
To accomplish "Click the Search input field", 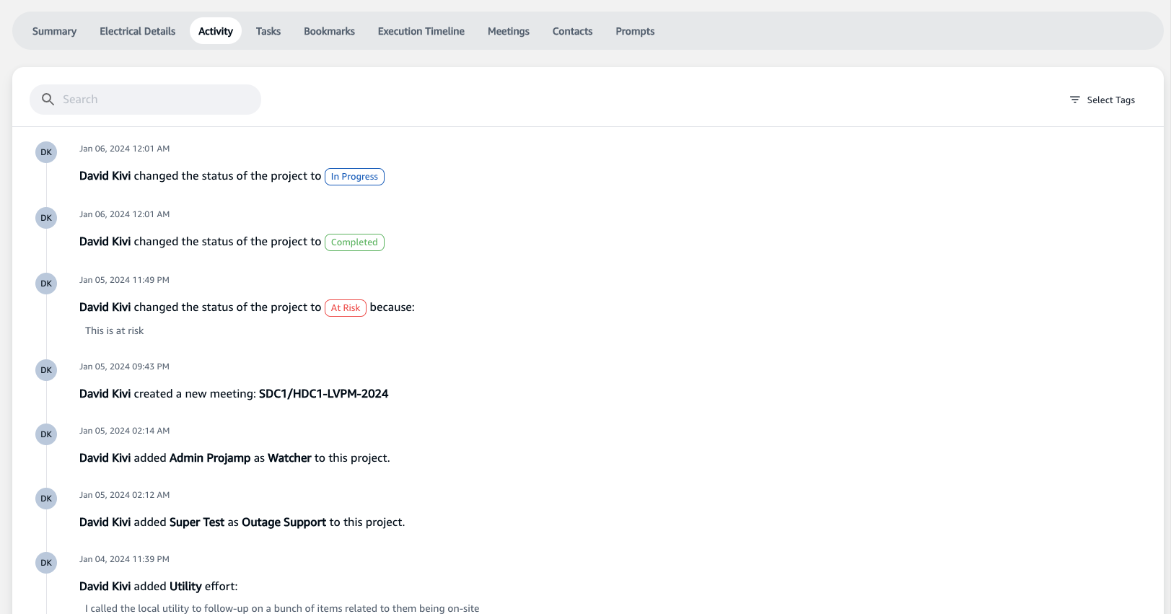I will [145, 100].
